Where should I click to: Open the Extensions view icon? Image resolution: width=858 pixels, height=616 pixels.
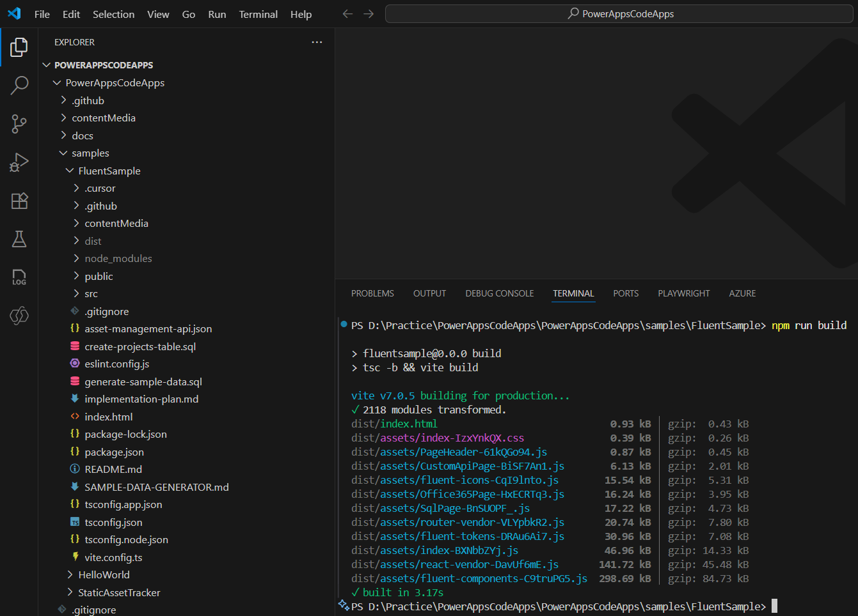[19, 201]
